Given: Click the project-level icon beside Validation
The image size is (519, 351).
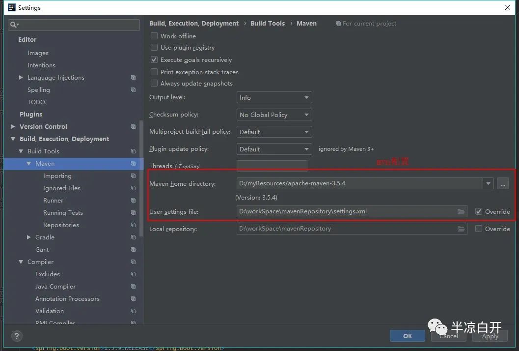Looking at the screenshot, I should (133, 311).
